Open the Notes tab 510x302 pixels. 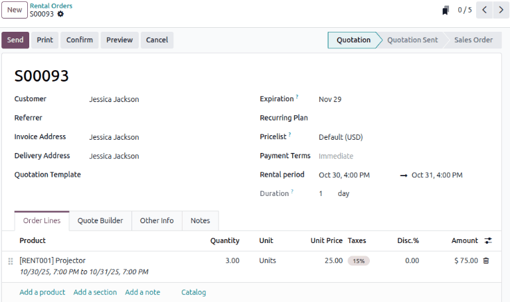(200, 221)
